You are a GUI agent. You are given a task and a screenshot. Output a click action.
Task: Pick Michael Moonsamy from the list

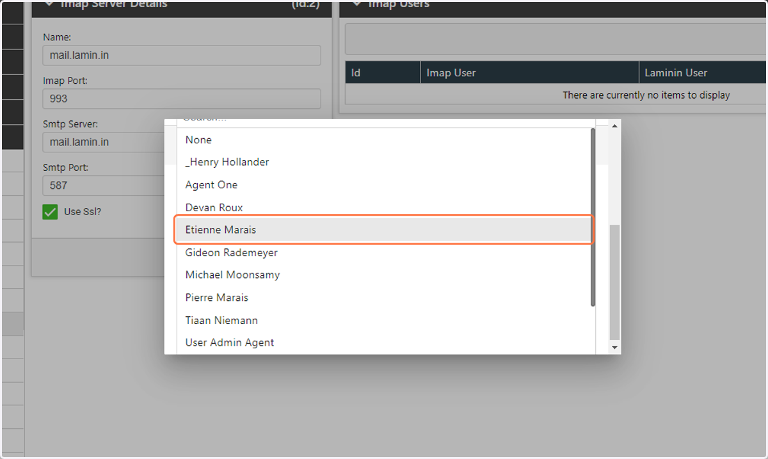pyautogui.click(x=384, y=275)
